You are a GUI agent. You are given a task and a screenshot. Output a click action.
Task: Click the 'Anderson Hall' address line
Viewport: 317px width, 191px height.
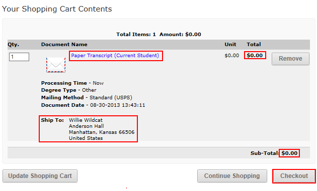click(87, 126)
